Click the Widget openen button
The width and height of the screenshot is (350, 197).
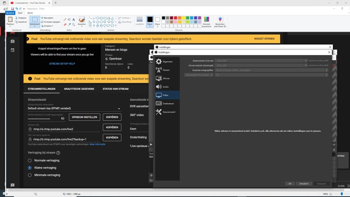264,39
